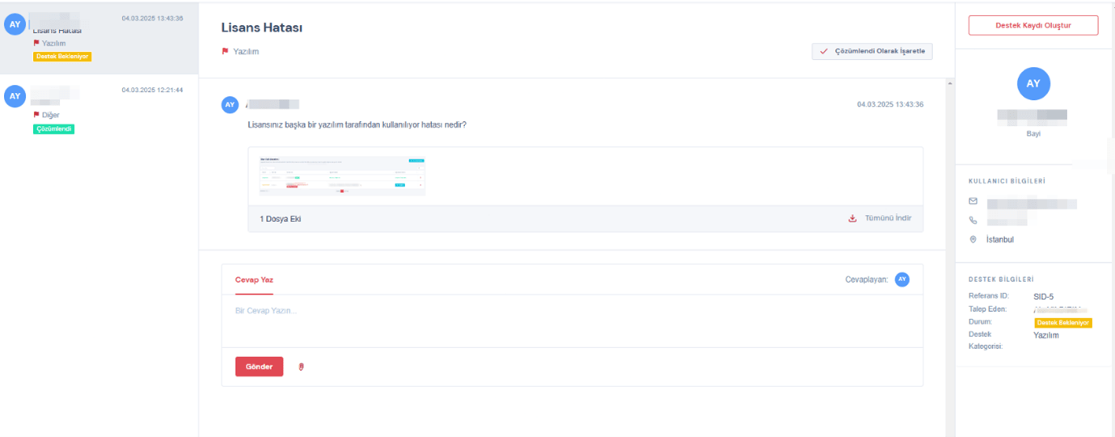Mark ticket via Çözümlendi Olarak İşaretle button

pyautogui.click(x=872, y=51)
